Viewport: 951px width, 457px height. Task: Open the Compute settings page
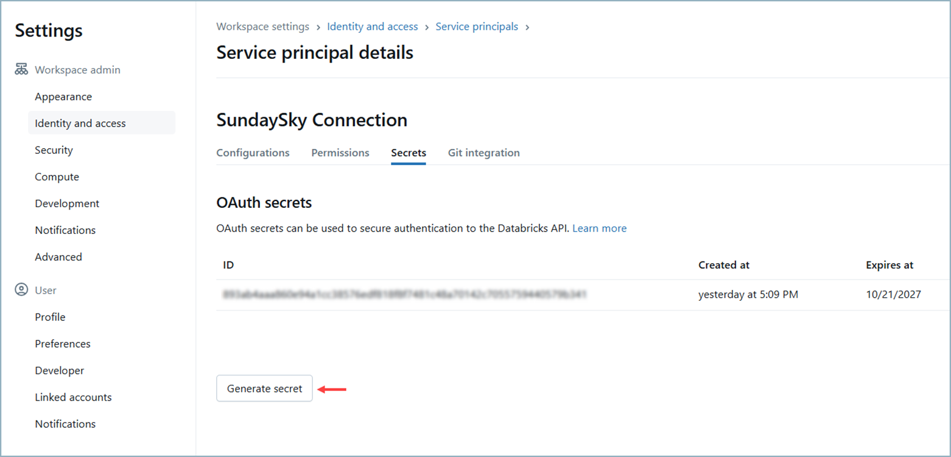57,176
